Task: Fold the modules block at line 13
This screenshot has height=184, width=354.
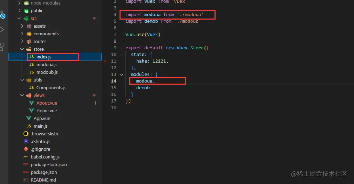Action: tap(122, 74)
